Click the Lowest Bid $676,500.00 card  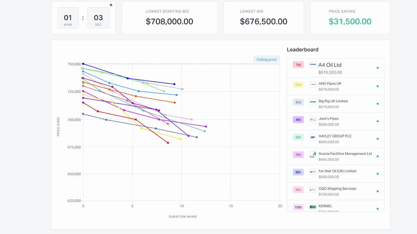click(x=263, y=18)
